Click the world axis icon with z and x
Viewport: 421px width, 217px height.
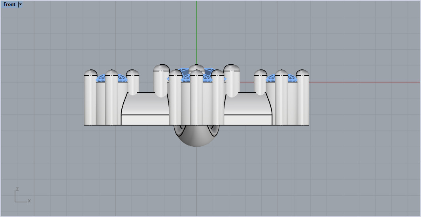pos(22,195)
